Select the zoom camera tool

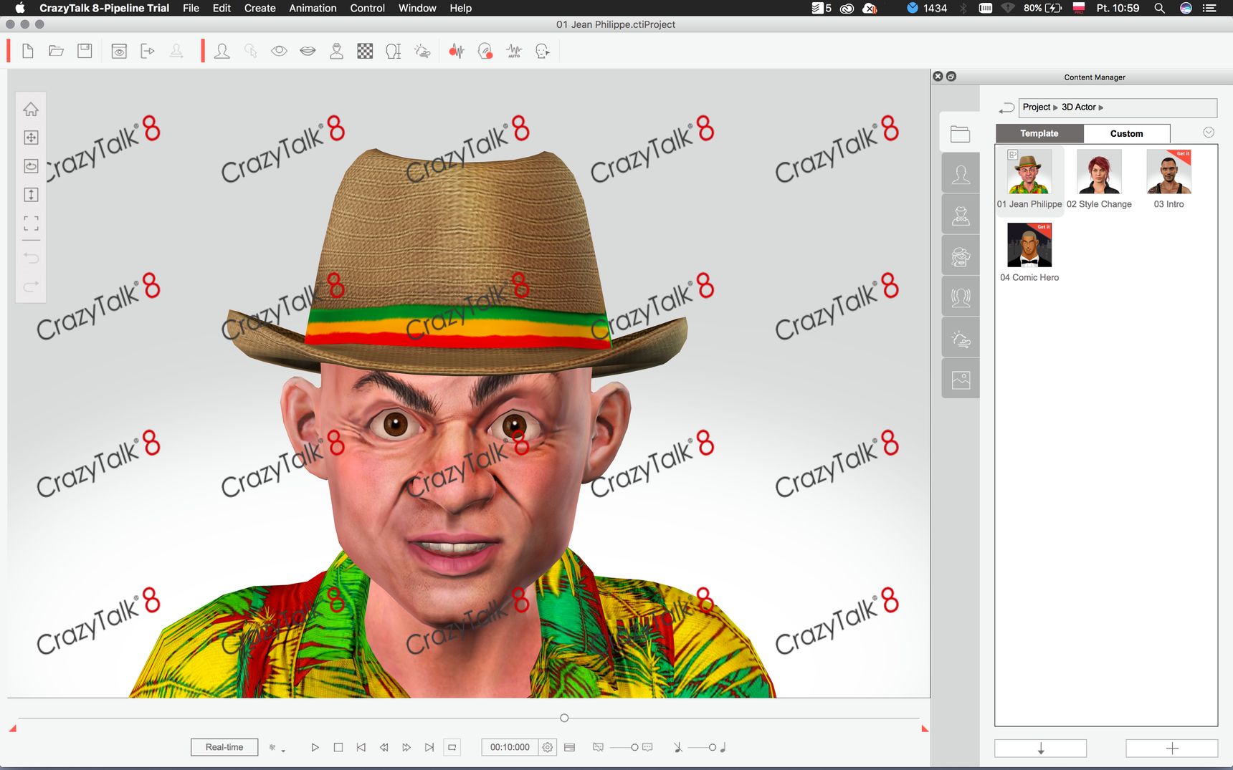click(31, 195)
